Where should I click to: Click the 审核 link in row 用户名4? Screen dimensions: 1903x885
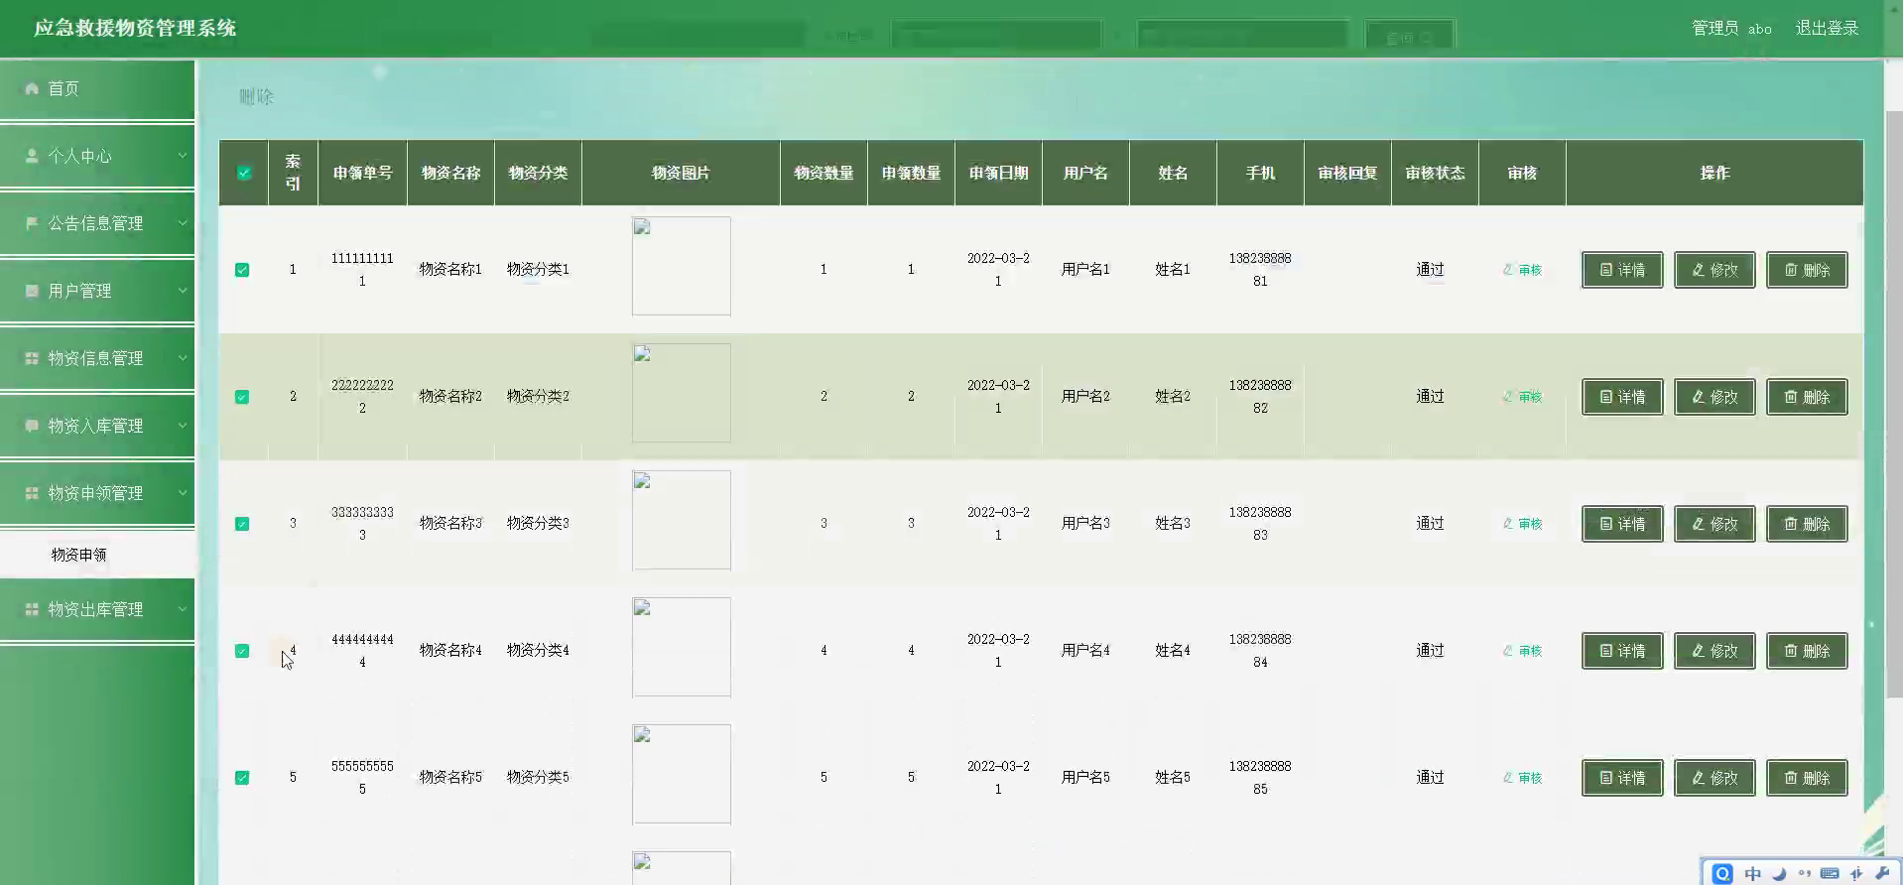tap(1522, 651)
